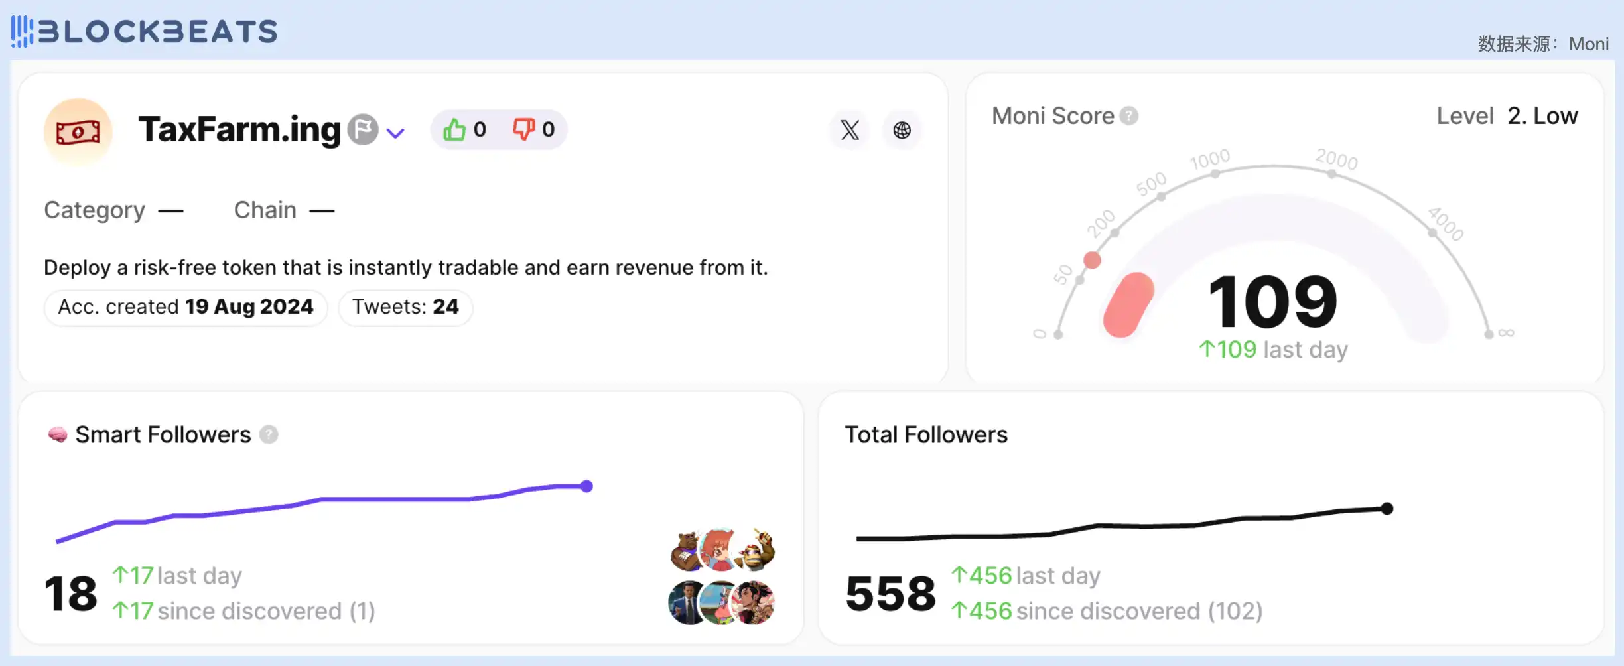Screen dimensions: 1624x666
Task: Click the bear smart follower avatar
Action: [x=685, y=551]
